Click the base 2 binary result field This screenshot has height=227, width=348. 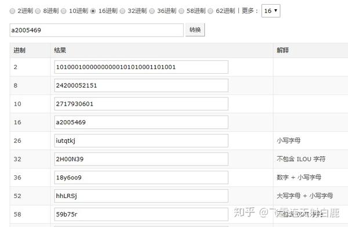[141, 67]
